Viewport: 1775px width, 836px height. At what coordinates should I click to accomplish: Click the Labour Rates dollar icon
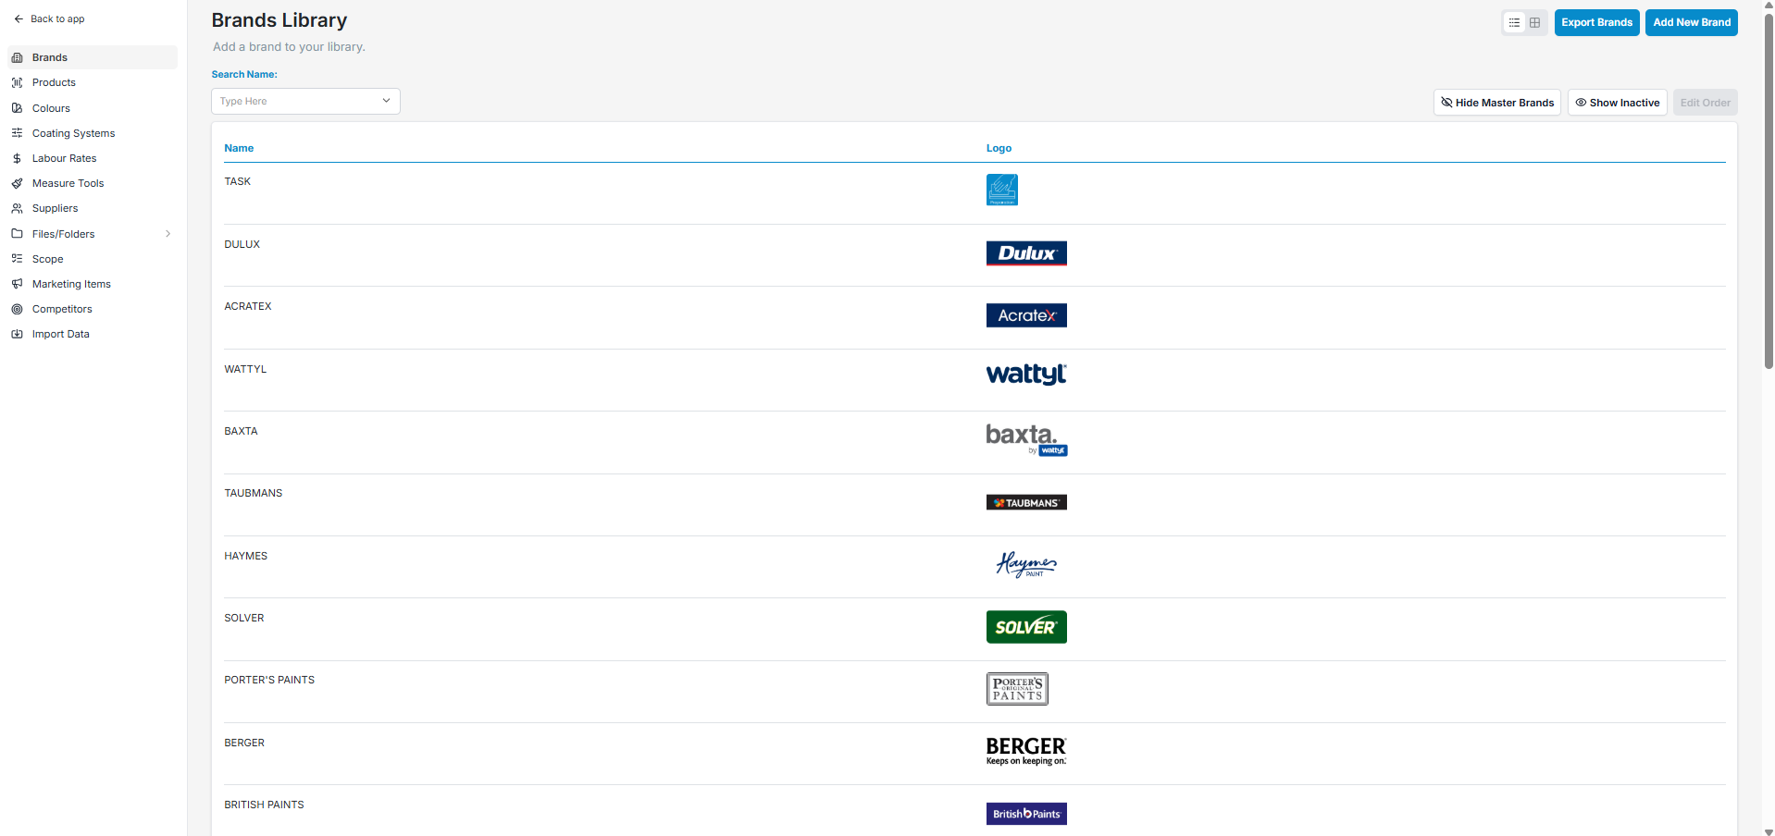pos(17,158)
